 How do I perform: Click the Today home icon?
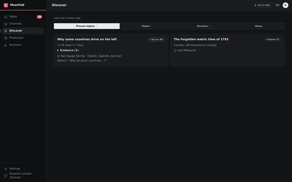click(x=5, y=17)
